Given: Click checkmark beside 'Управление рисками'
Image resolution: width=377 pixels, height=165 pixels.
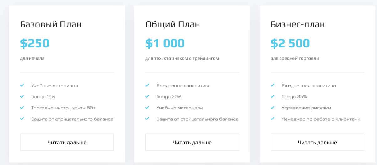Looking at the screenshot, I should (x=272, y=108).
